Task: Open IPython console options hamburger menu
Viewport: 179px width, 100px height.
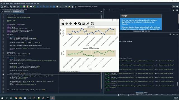Action: click(x=177, y=34)
